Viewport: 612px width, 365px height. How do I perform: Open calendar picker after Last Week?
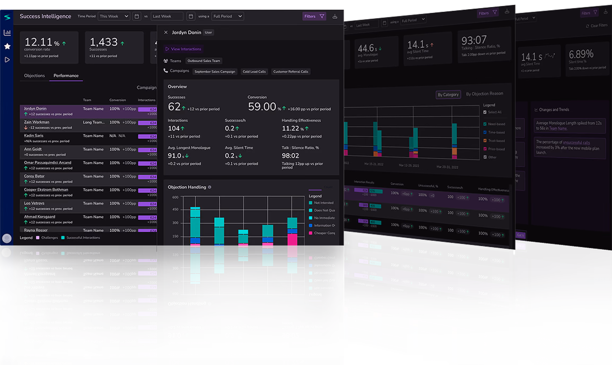pos(191,16)
